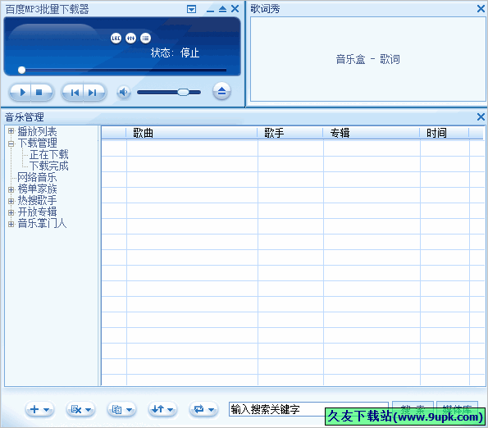Open the repeat mode dropdown button

[x=203, y=409]
